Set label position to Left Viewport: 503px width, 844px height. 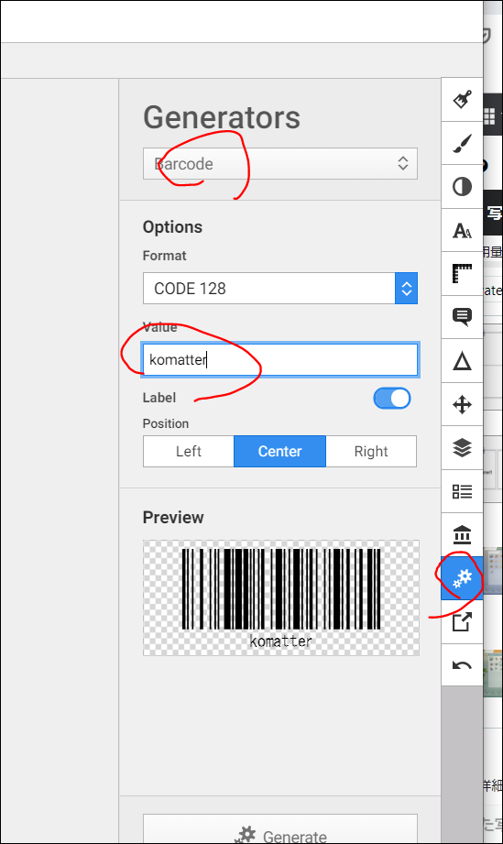point(189,451)
